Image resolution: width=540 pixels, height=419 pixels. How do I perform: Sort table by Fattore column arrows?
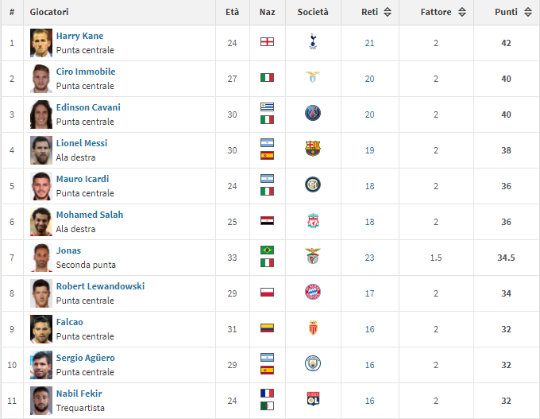click(x=462, y=12)
